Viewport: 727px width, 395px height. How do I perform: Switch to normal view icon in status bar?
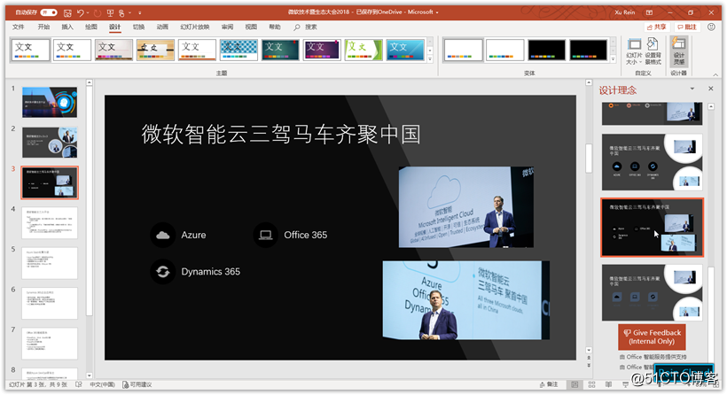pos(575,384)
